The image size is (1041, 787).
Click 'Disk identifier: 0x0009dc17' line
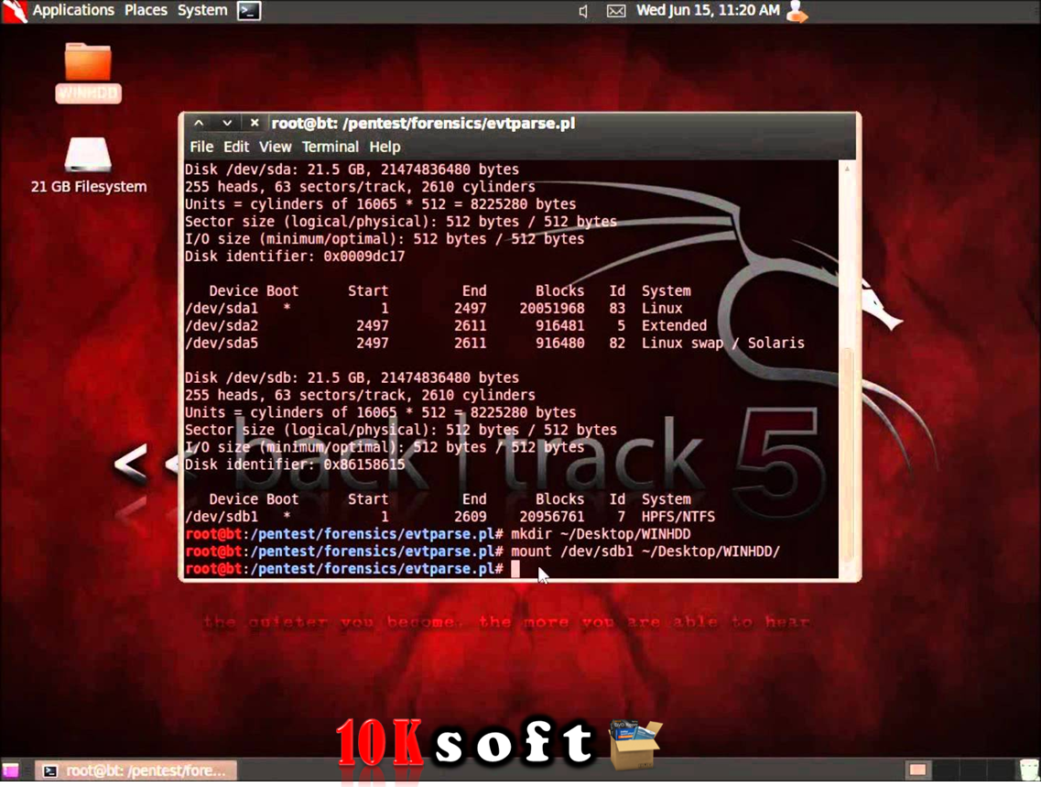(x=295, y=257)
